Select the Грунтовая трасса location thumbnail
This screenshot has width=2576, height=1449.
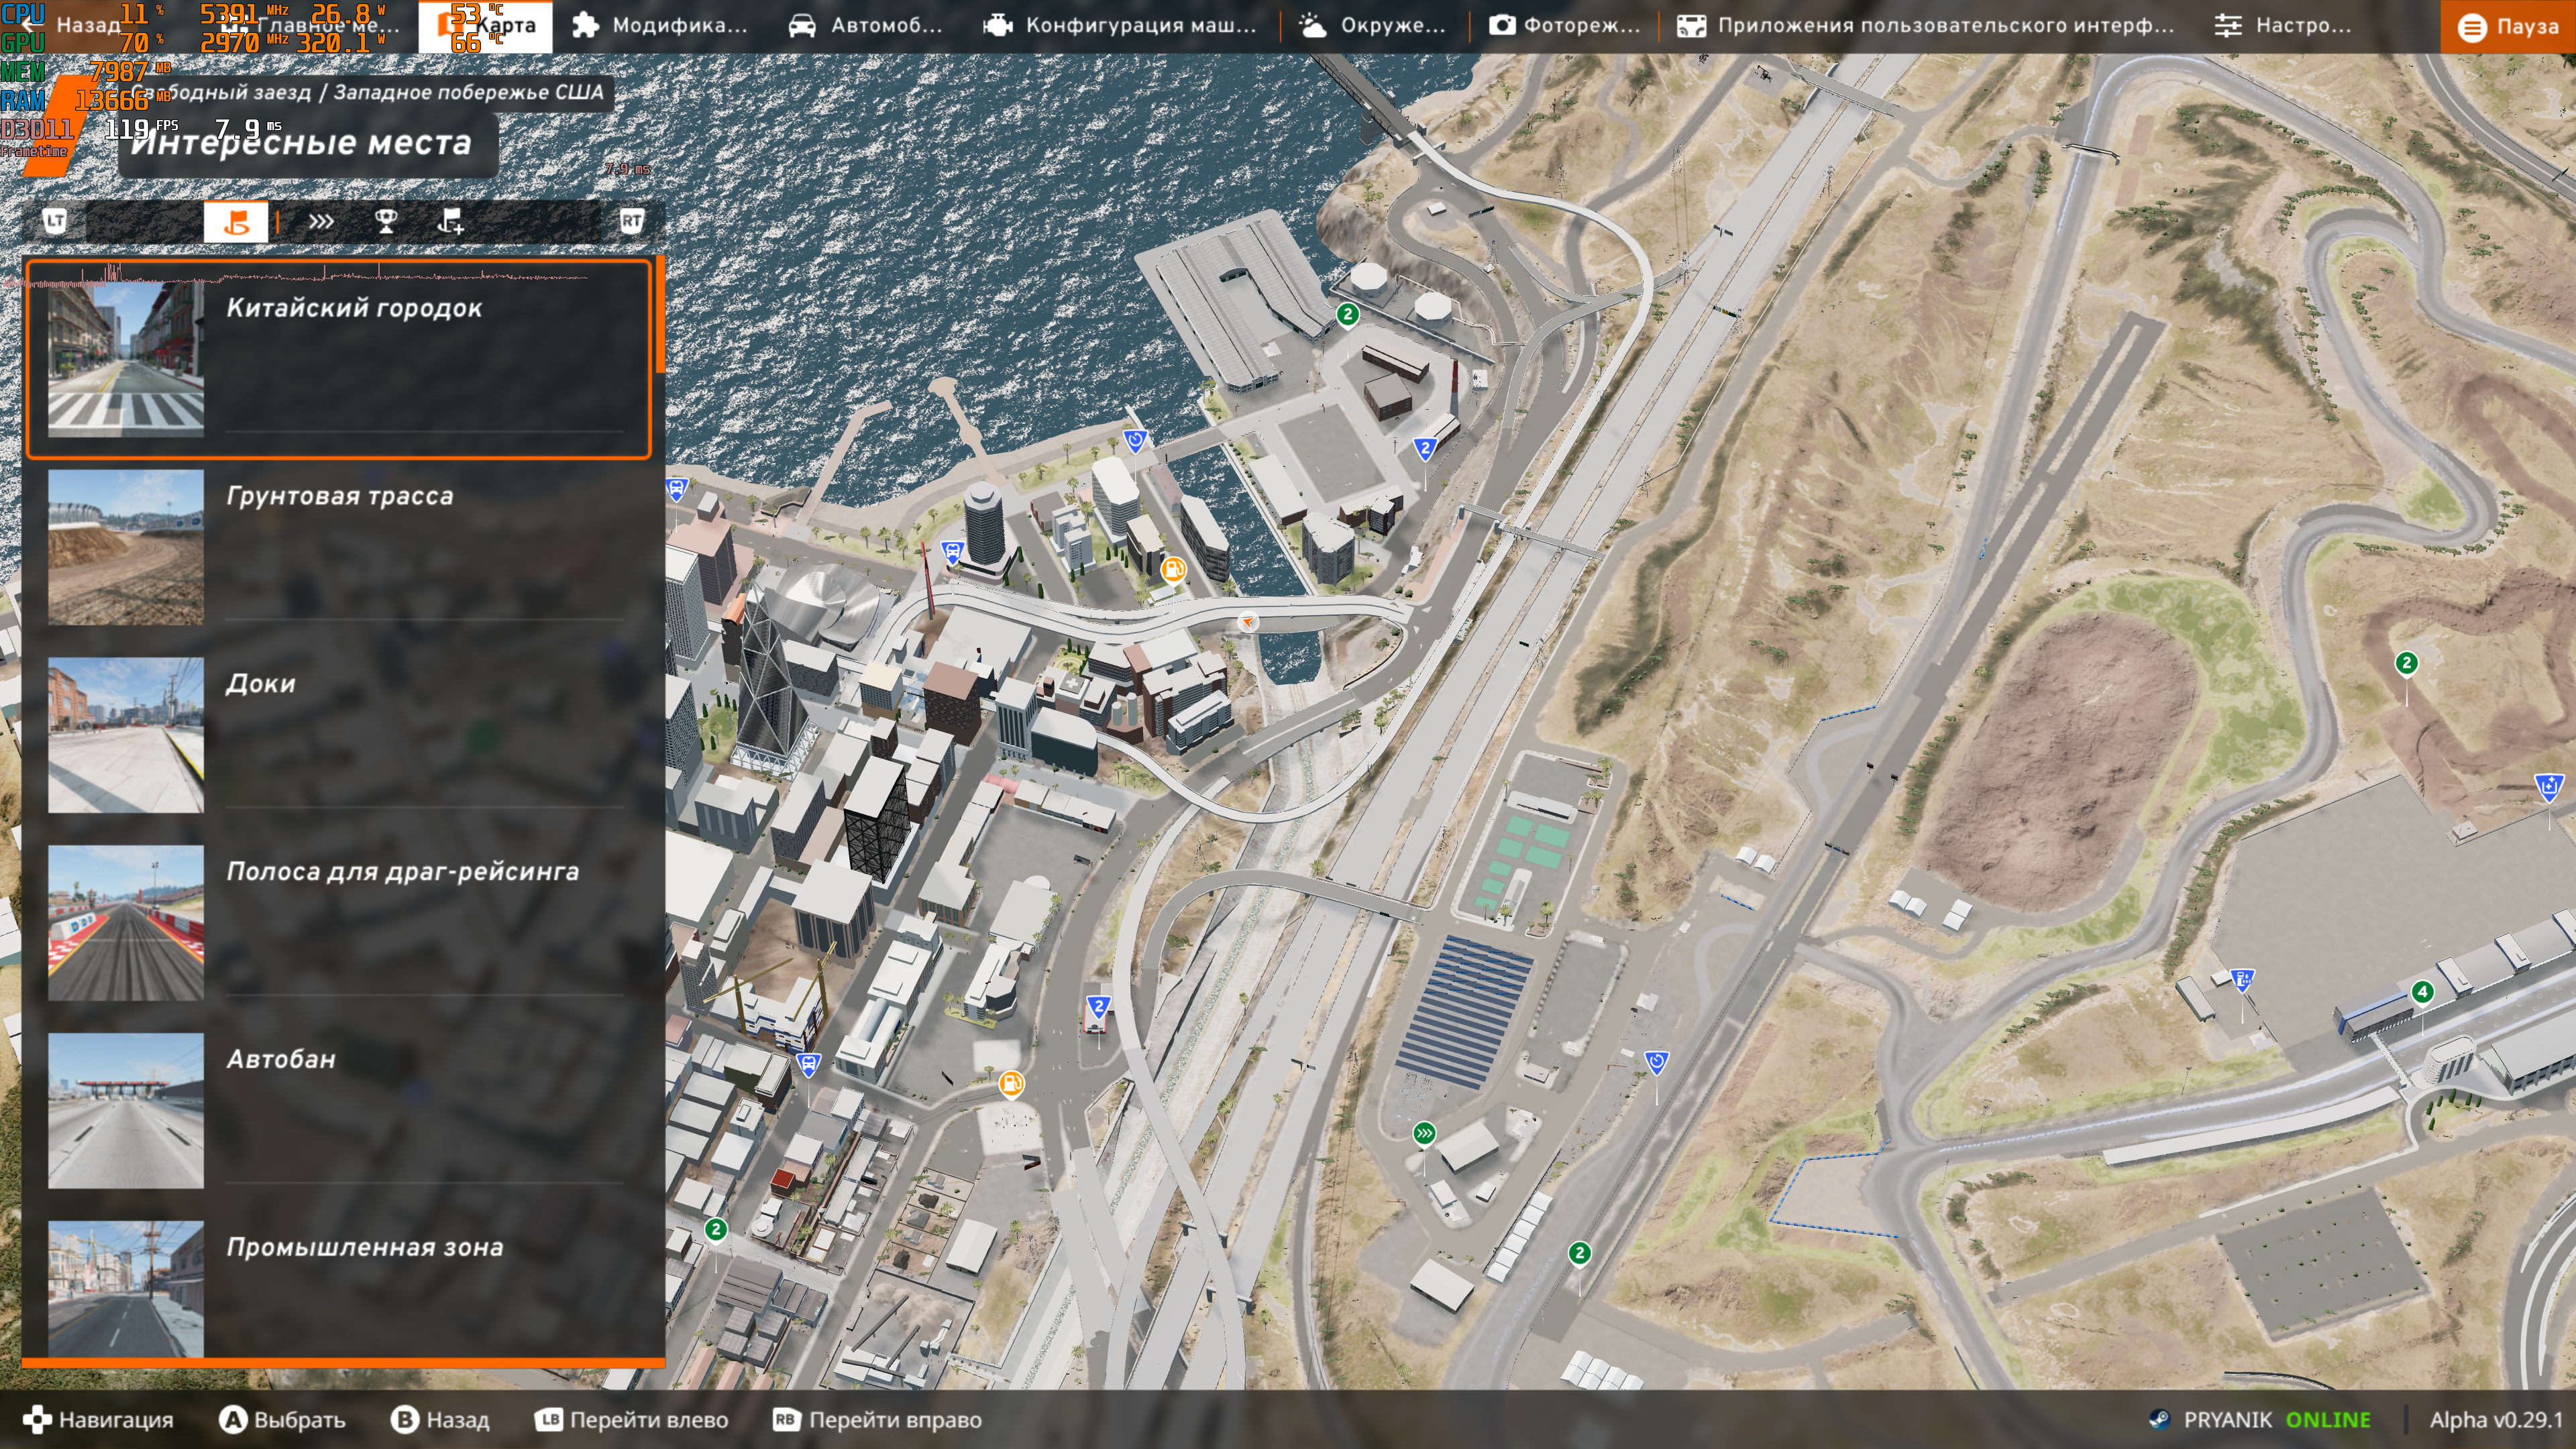coord(126,547)
